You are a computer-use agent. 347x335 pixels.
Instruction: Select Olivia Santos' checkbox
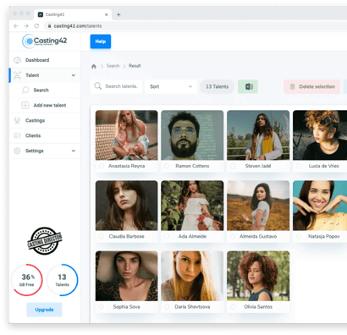click(233, 307)
